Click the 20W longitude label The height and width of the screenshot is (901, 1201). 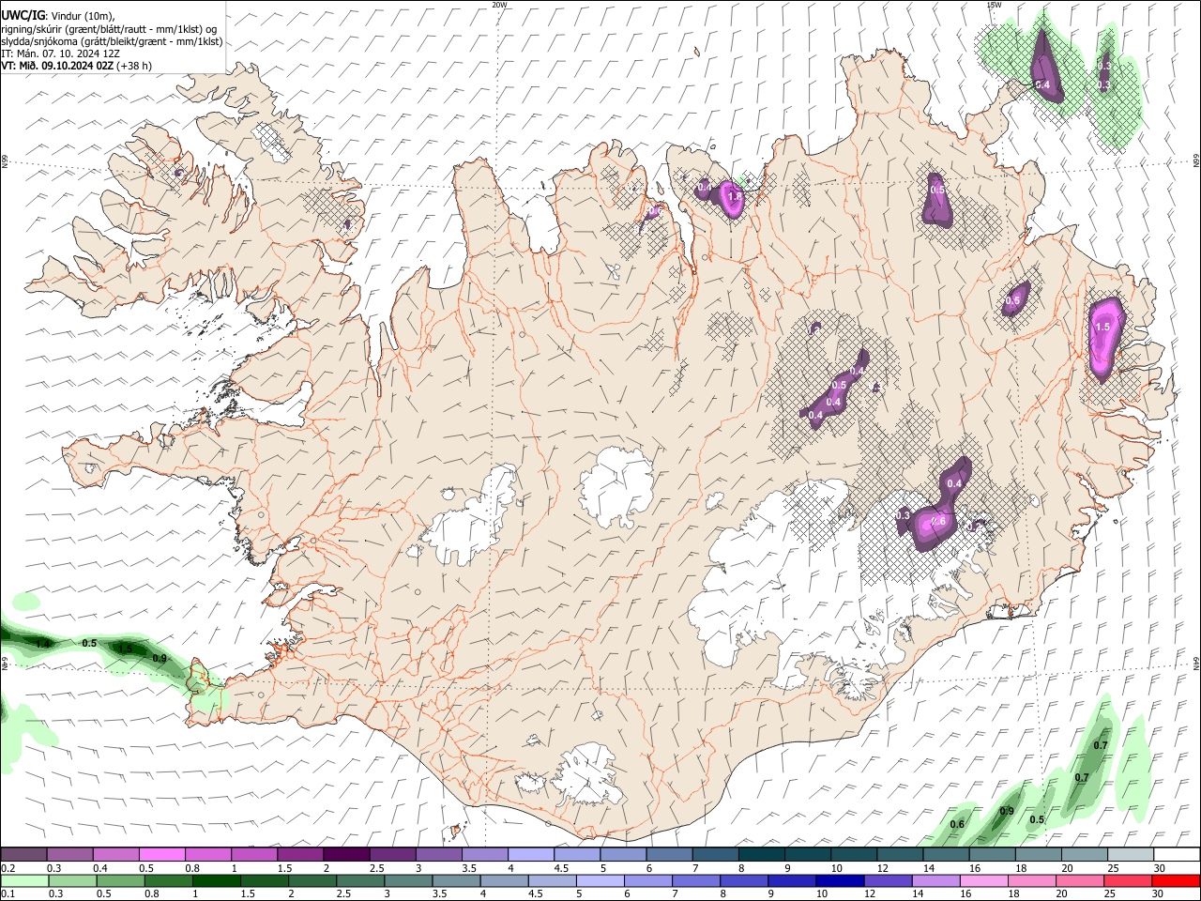[x=500, y=5]
